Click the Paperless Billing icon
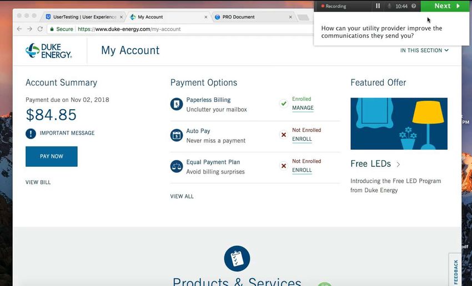 177,104
